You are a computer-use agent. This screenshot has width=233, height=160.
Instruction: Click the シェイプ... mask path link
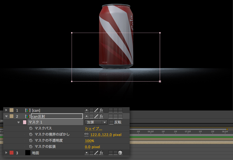point(93,128)
